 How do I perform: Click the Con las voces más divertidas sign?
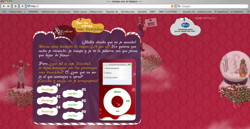coord(87,26)
